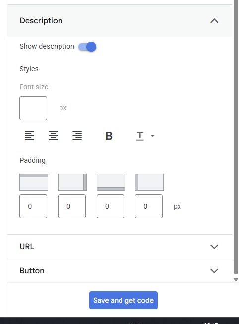Align description text right
Image resolution: width=239 pixels, height=324 pixels.
point(77,136)
